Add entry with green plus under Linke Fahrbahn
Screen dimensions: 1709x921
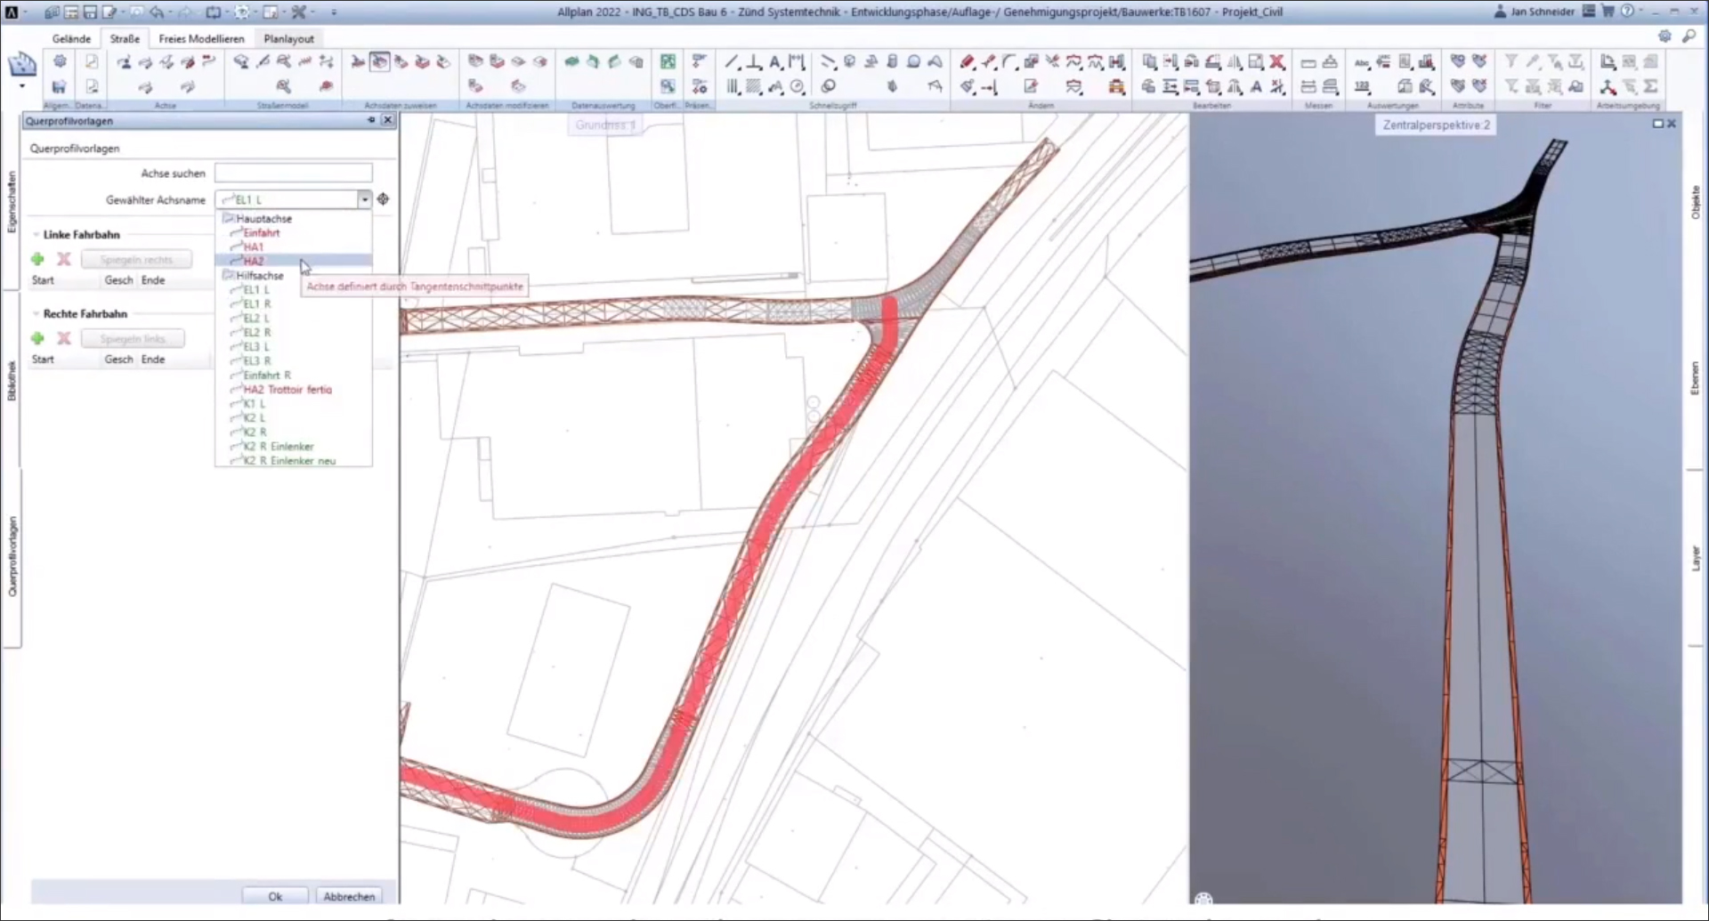(x=37, y=259)
